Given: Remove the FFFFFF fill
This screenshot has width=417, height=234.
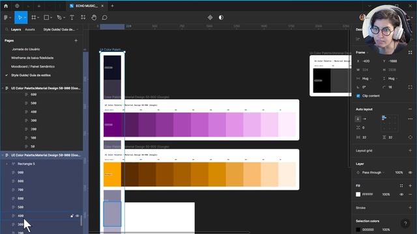Looking at the screenshot, I should [x=410, y=194].
